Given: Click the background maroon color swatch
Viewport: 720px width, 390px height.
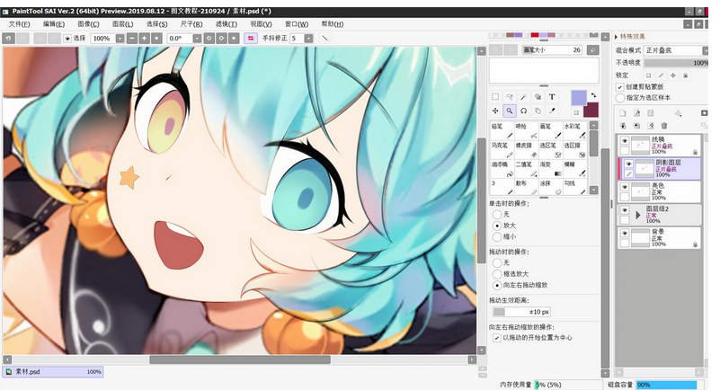Looking at the screenshot, I should click(591, 111).
